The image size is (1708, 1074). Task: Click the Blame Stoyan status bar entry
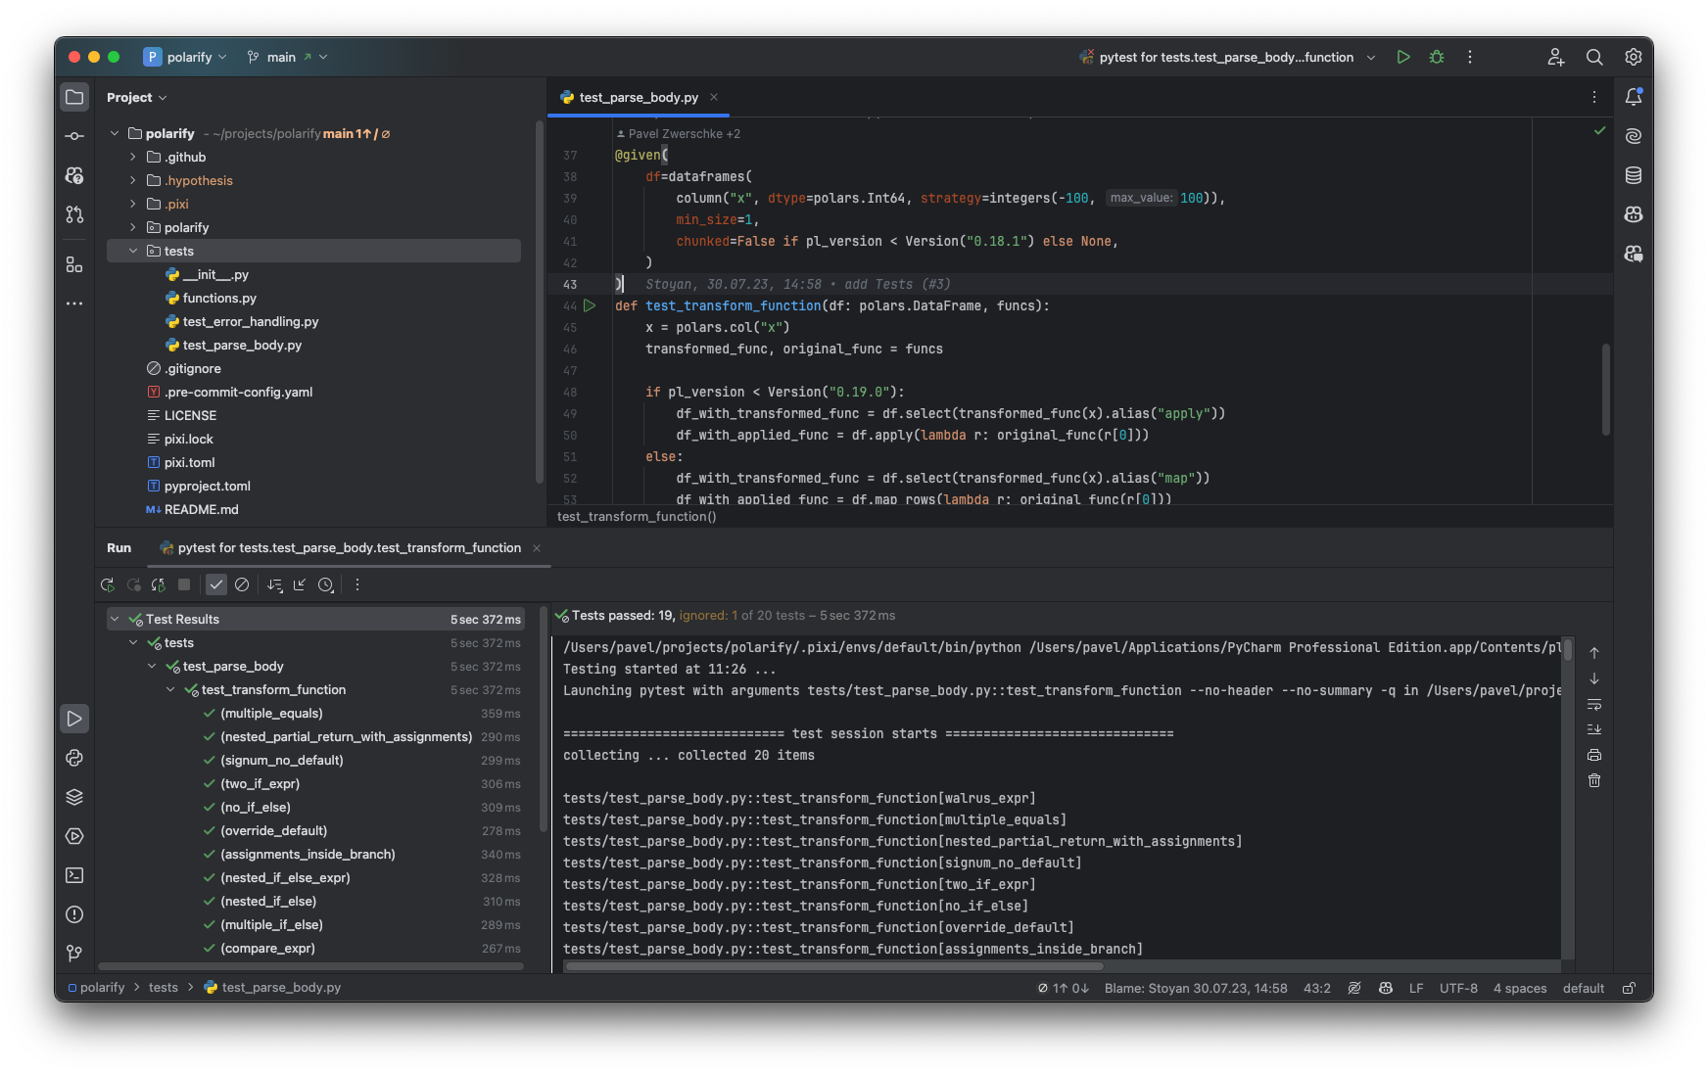[x=1196, y=988]
